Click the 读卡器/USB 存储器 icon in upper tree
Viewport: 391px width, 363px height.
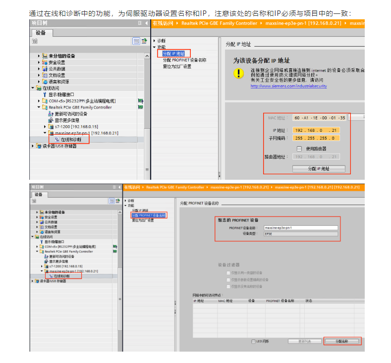[39, 146]
